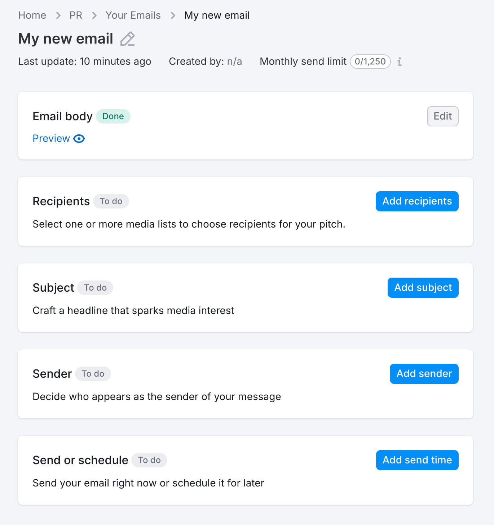Click the To do badge on Recipients
The height and width of the screenshot is (525, 494).
pos(111,201)
